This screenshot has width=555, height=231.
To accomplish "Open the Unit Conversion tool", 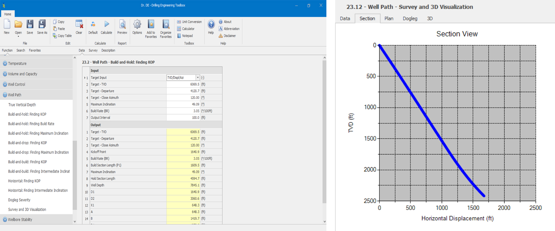I will [x=189, y=22].
